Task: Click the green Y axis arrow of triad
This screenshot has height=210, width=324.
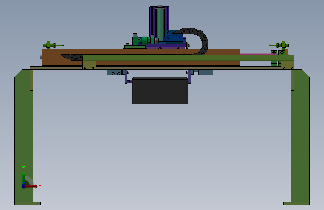Action: click(x=24, y=177)
